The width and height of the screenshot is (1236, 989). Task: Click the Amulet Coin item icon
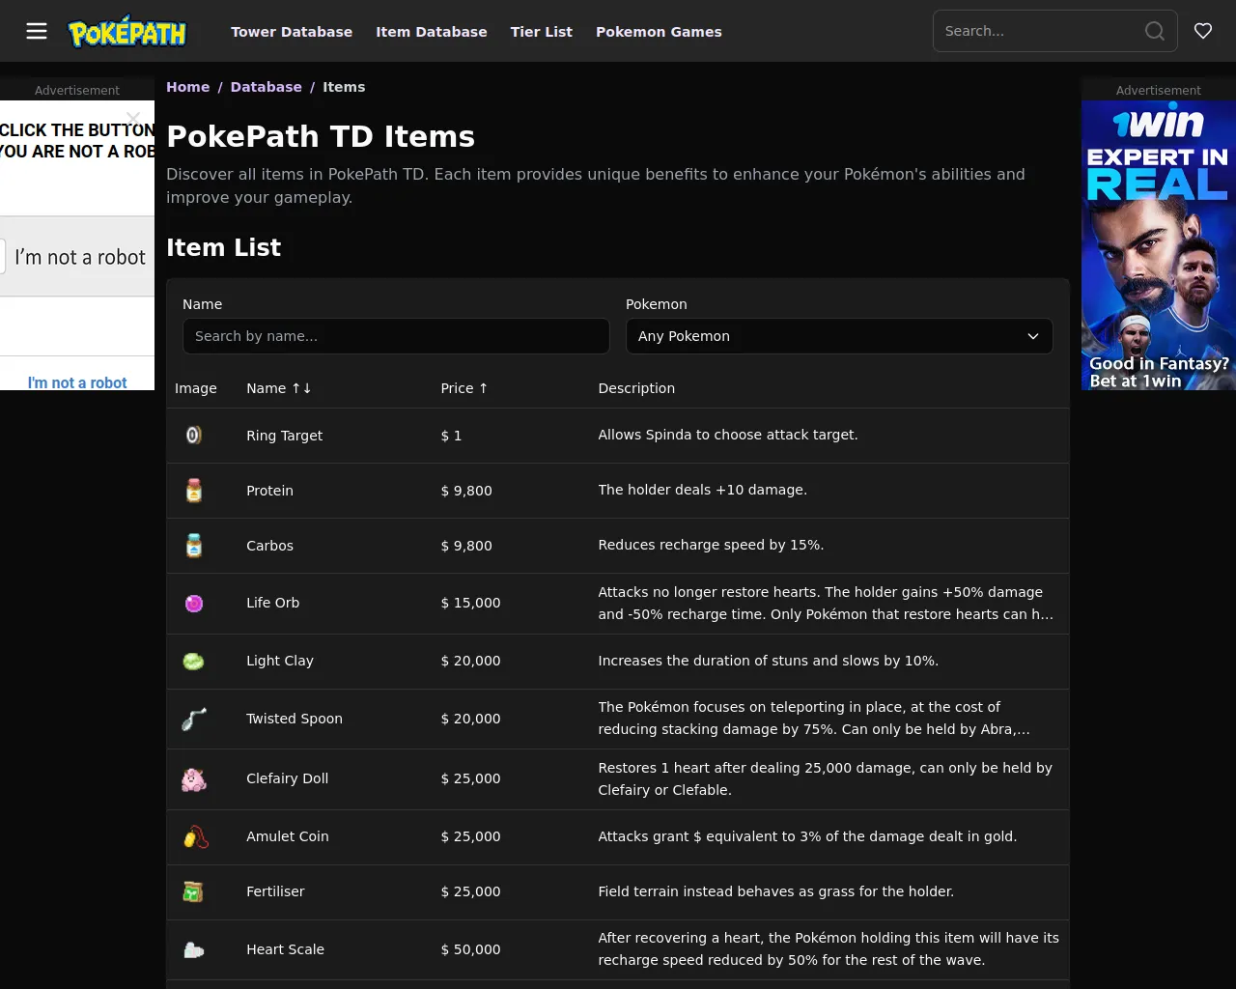tap(194, 836)
